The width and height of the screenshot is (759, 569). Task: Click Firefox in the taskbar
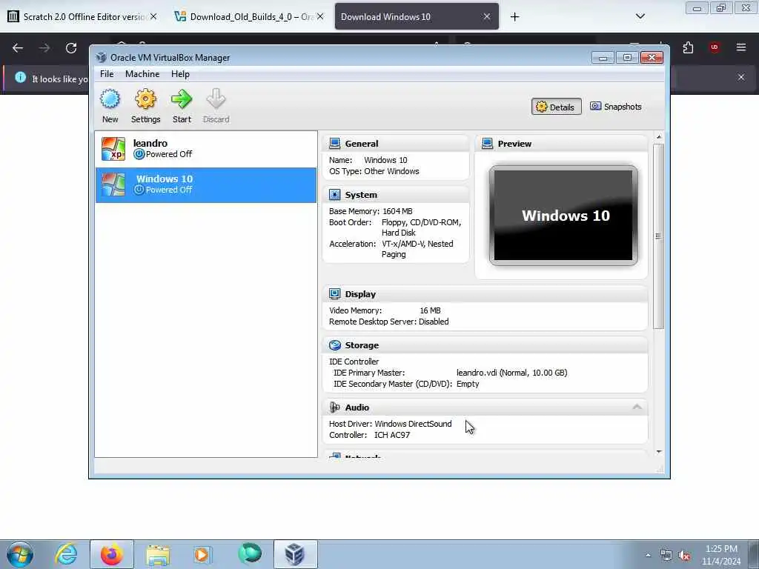coord(112,554)
